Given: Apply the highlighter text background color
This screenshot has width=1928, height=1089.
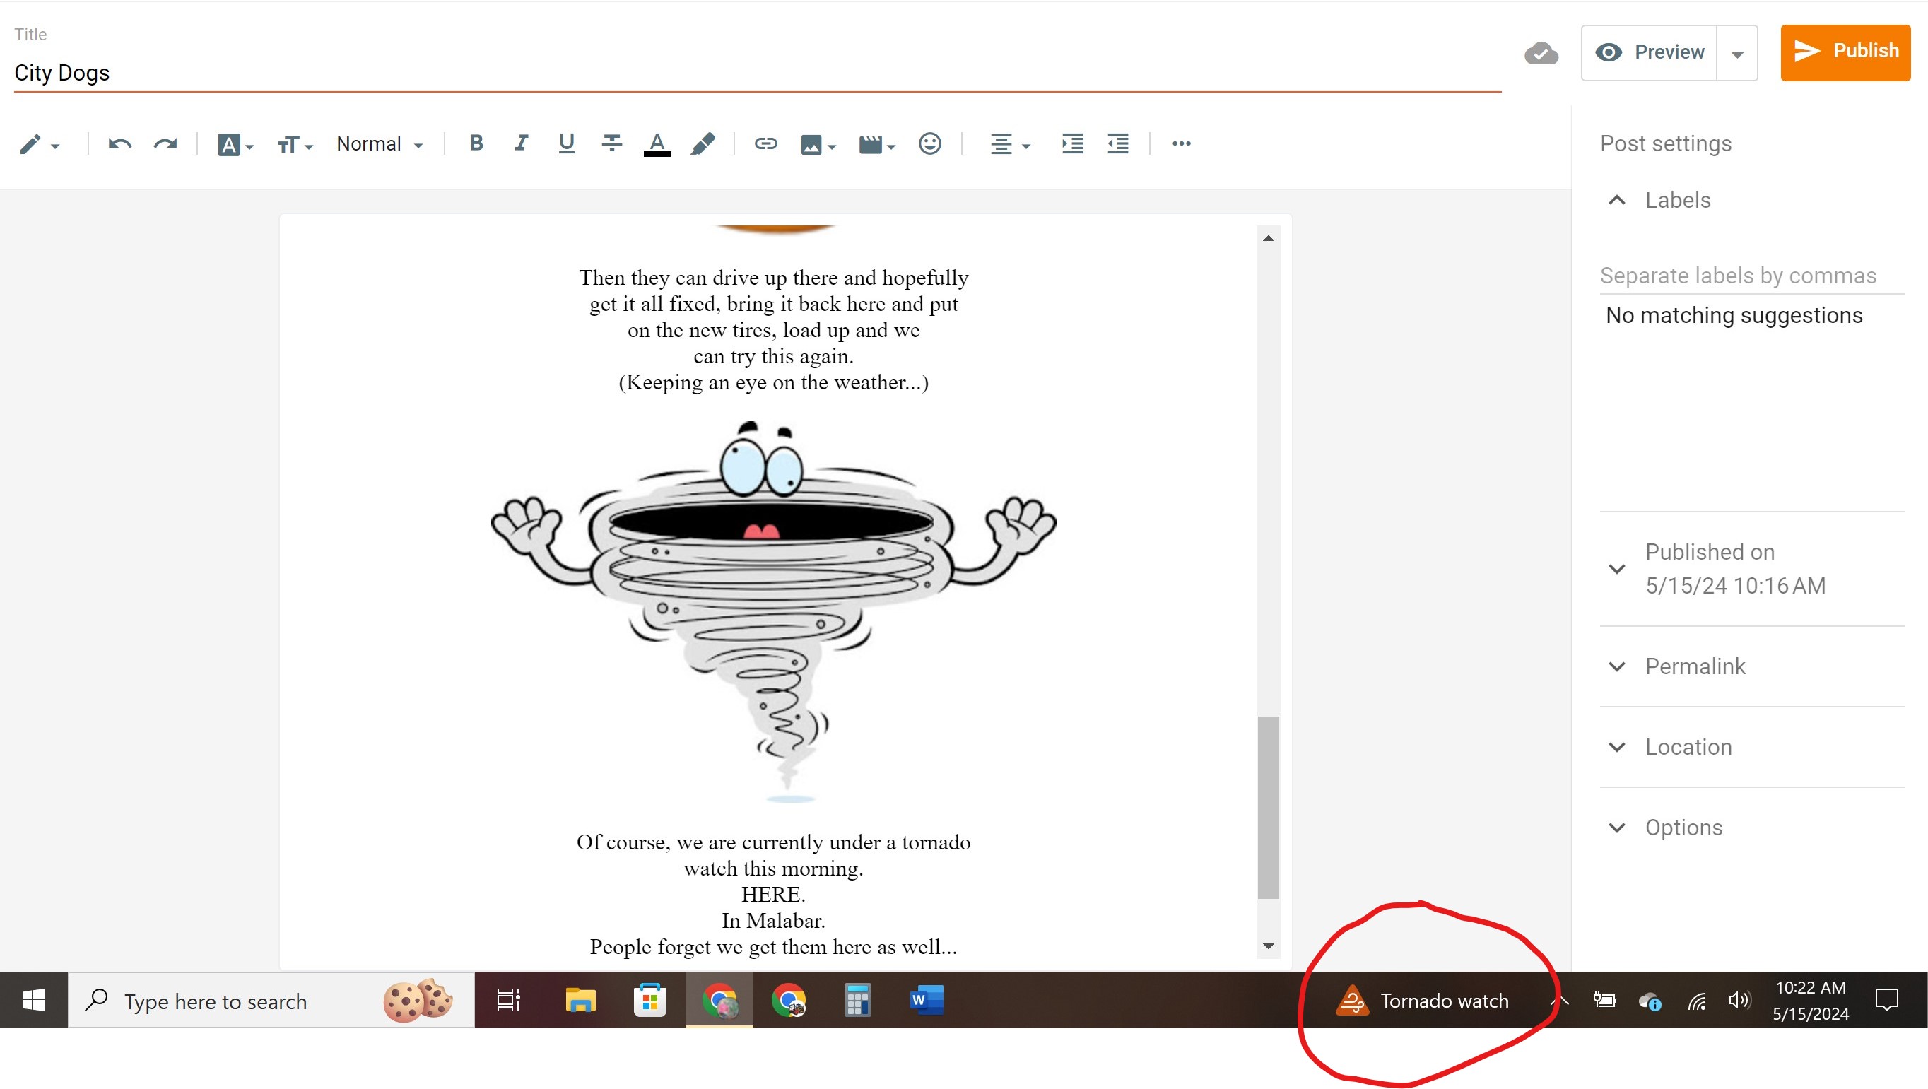Looking at the screenshot, I should (x=702, y=143).
